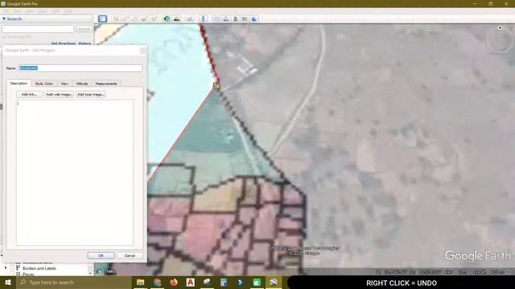Click the Add link... button
Screen dimensions: 515x289
tap(29, 95)
